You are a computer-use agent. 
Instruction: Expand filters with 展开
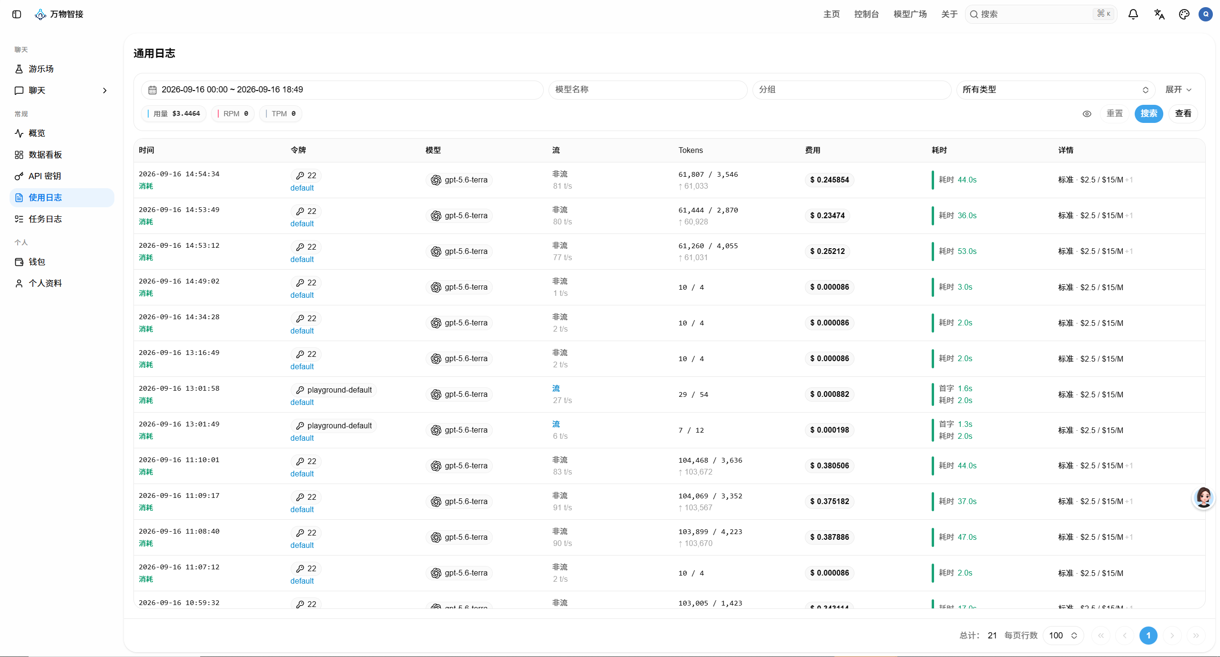point(1179,90)
